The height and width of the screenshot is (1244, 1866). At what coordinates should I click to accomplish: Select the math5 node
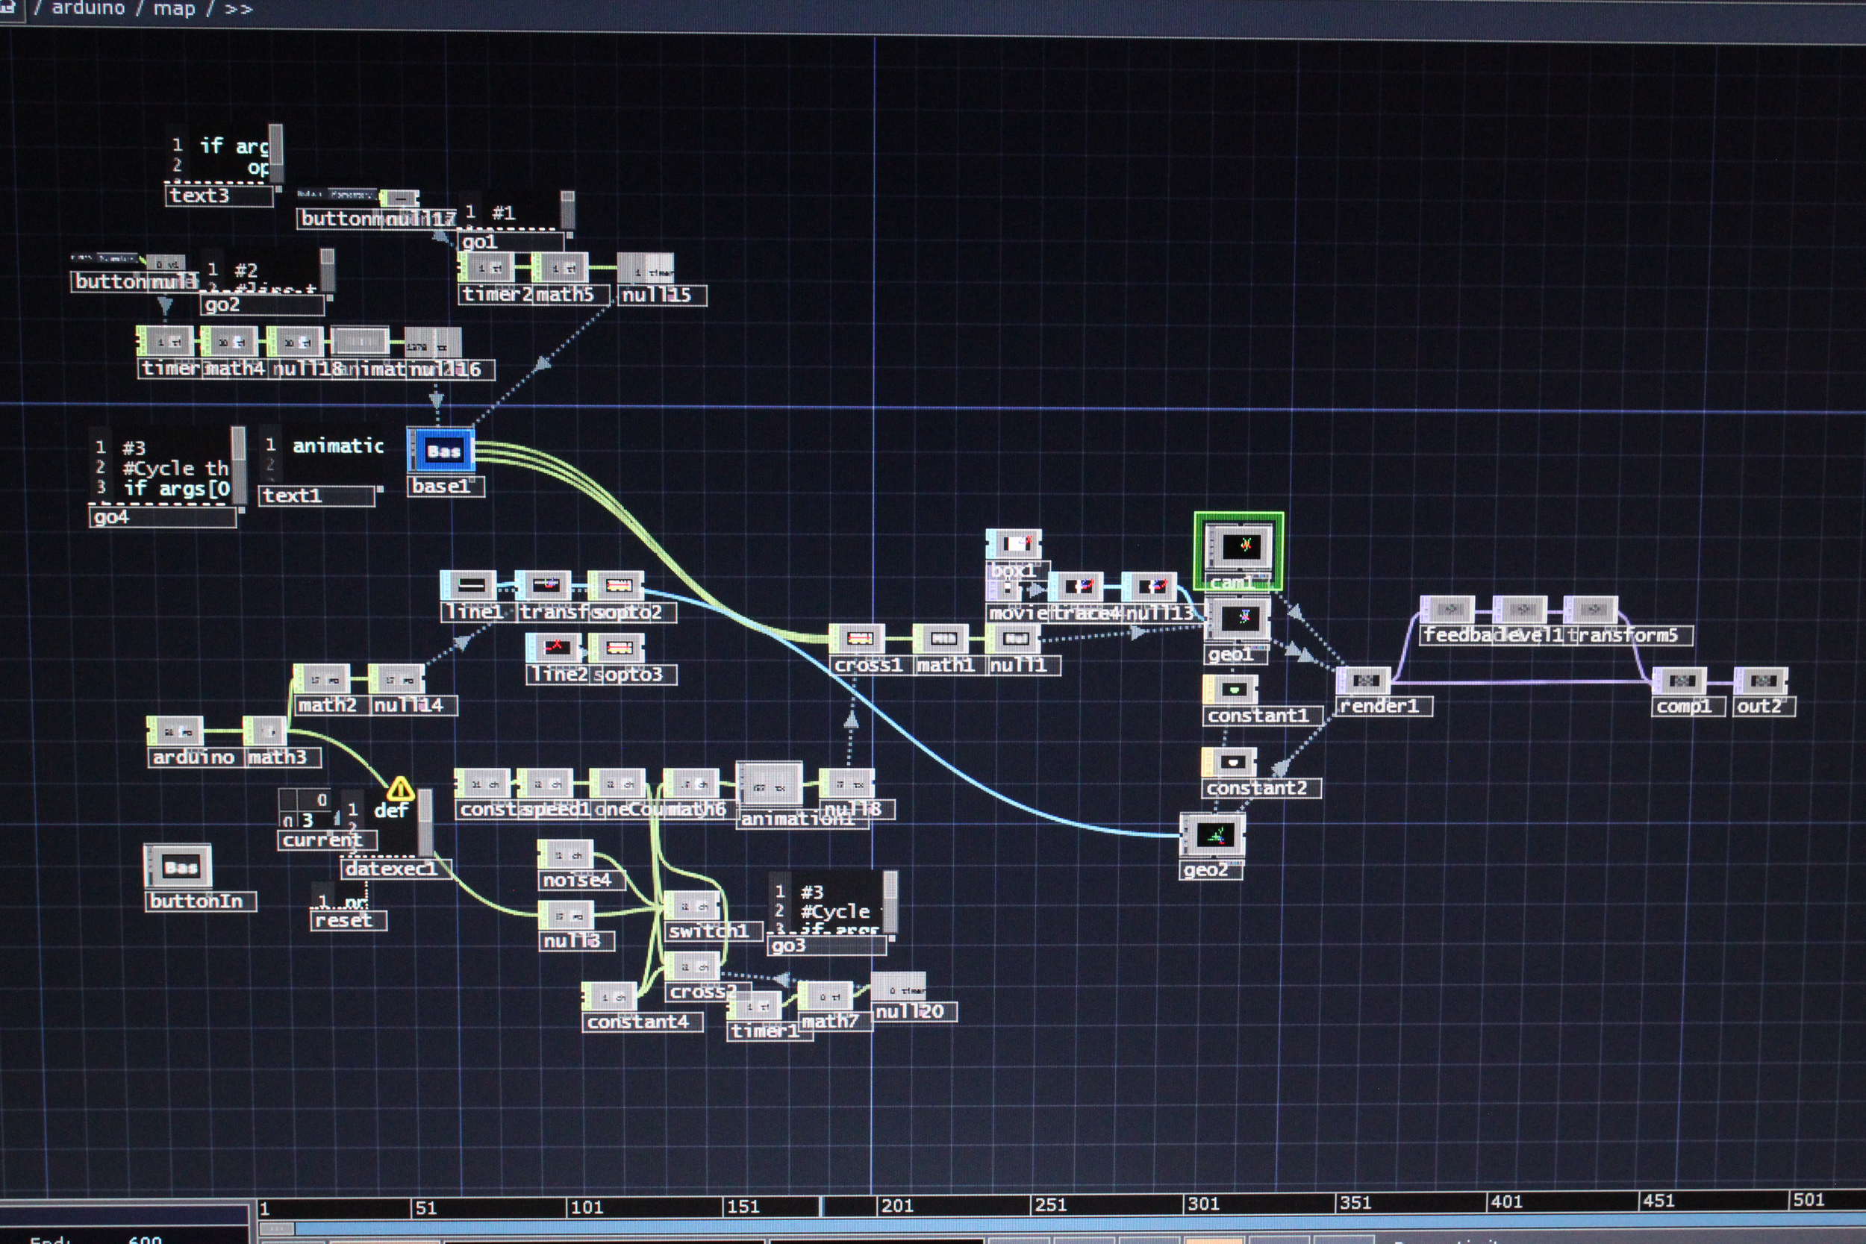[x=560, y=268]
